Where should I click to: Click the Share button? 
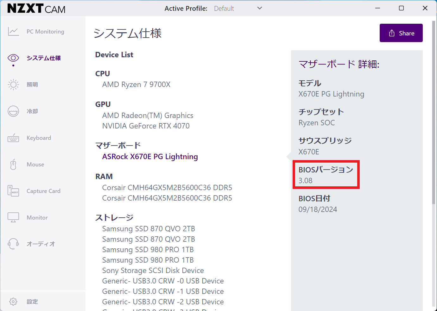[401, 33]
